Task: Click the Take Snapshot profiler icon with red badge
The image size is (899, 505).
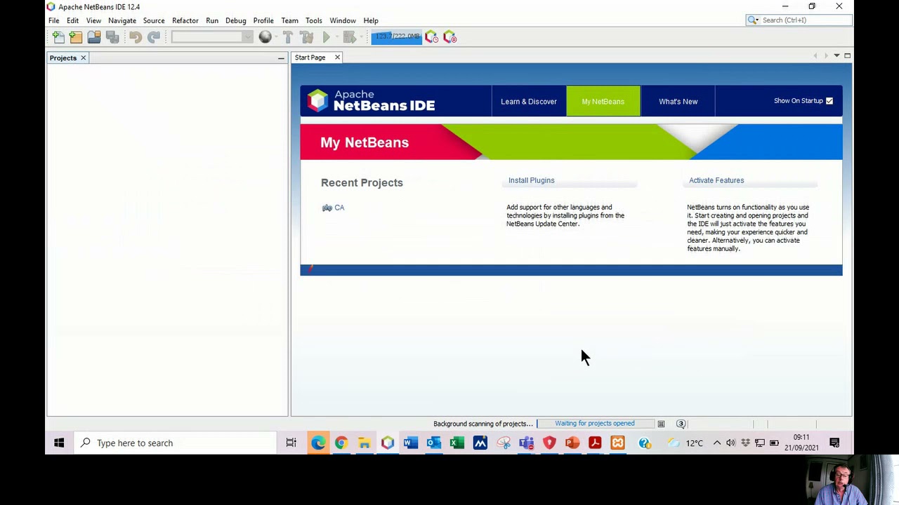Action: (x=450, y=37)
